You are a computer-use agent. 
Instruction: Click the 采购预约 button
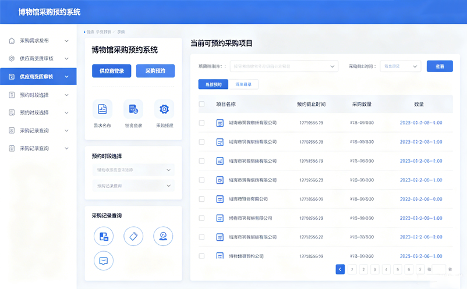coord(155,71)
